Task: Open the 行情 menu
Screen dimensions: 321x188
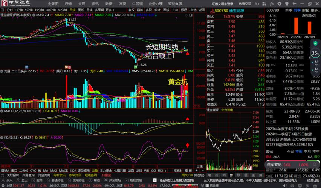Action: click(x=68, y=3)
